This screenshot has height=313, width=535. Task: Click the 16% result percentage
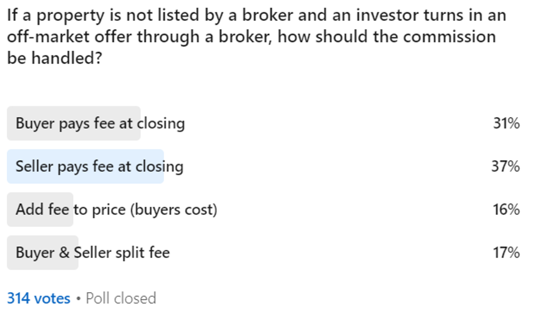pyautogui.click(x=506, y=209)
